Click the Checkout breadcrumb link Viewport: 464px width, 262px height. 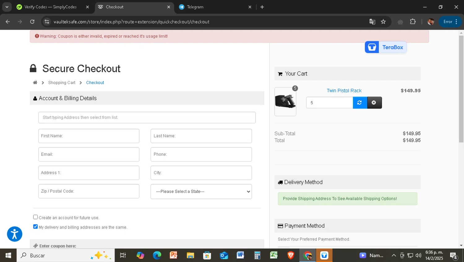[x=95, y=83]
